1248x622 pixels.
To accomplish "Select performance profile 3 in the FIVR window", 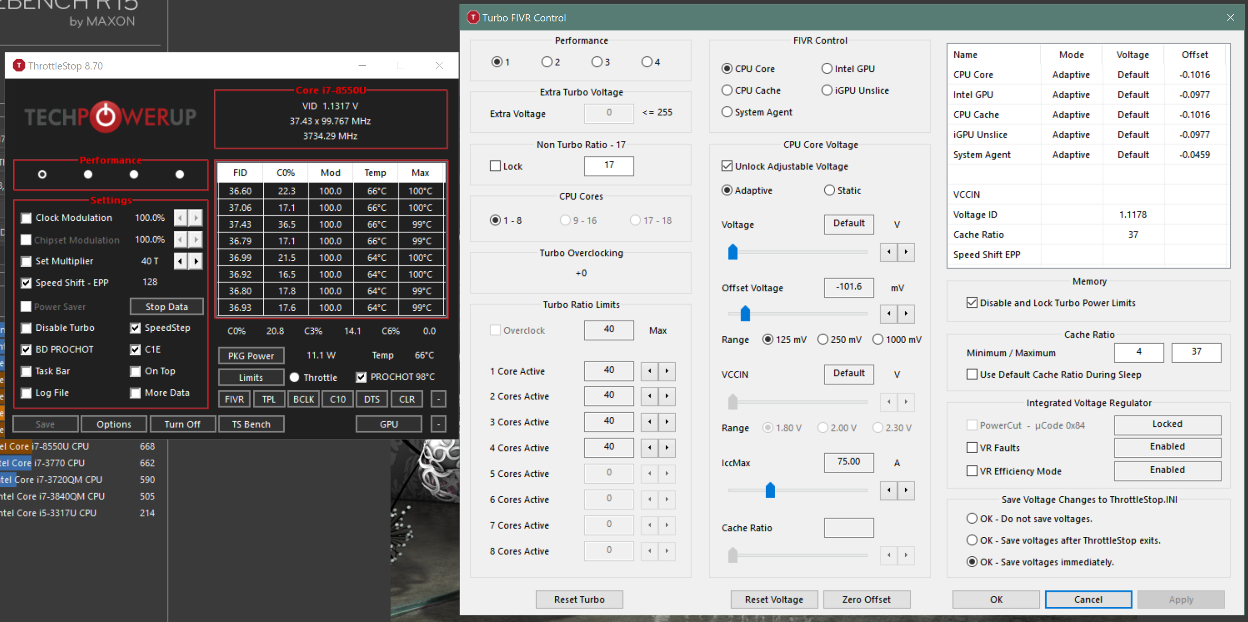I will tap(597, 61).
